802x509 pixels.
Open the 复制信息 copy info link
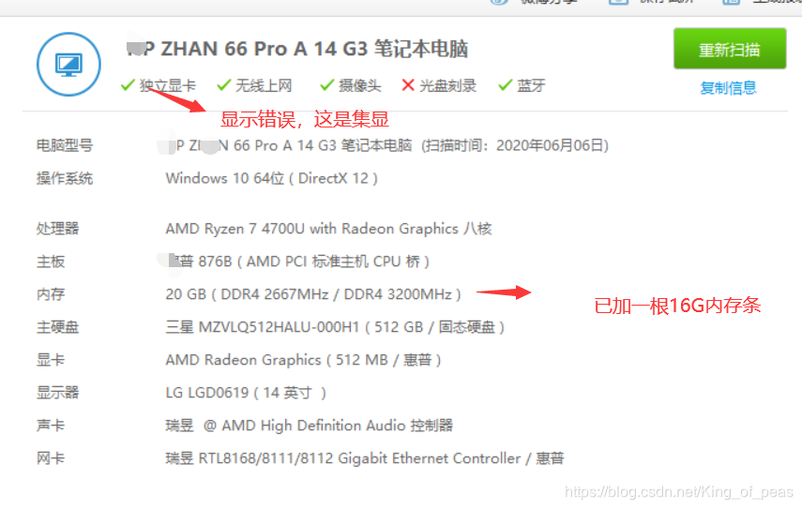(728, 88)
